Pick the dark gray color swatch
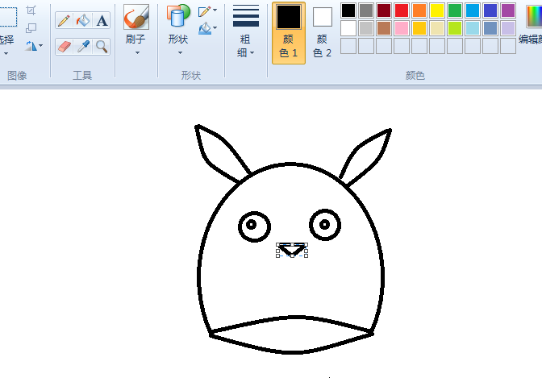This screenshot has width=542, height=378. coord(366,10)
